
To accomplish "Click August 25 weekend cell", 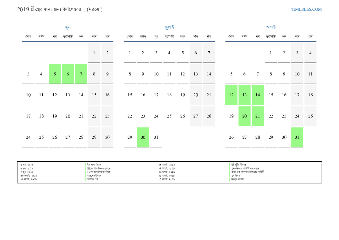I will coord(310,116).
